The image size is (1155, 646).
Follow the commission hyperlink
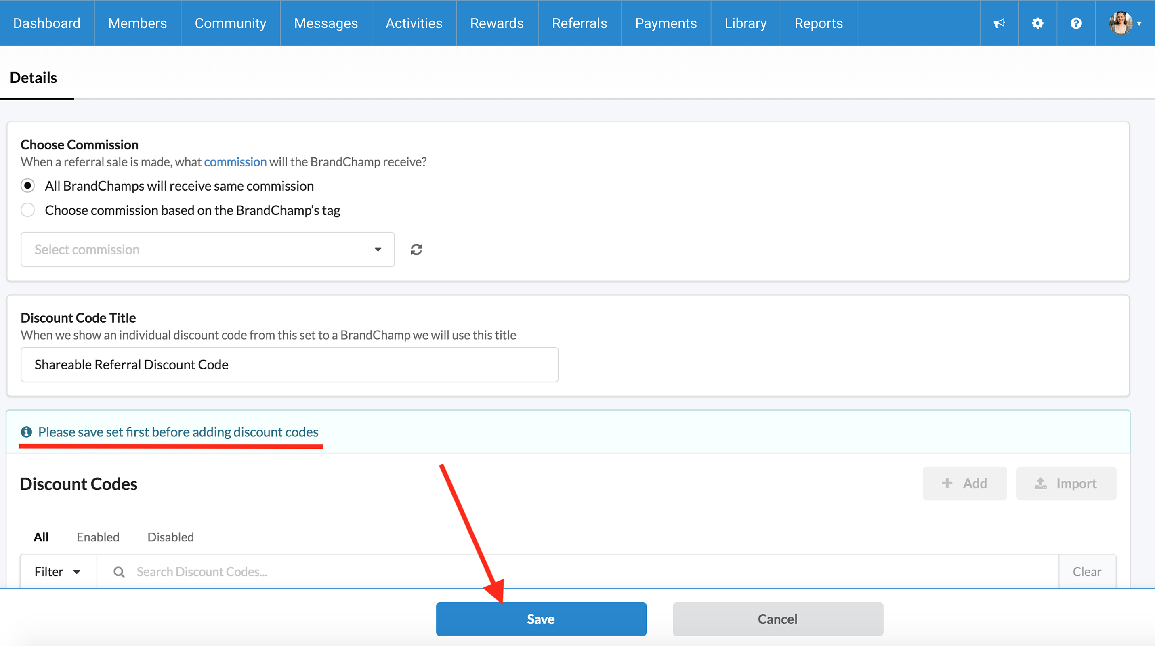(x=235, y=162)
